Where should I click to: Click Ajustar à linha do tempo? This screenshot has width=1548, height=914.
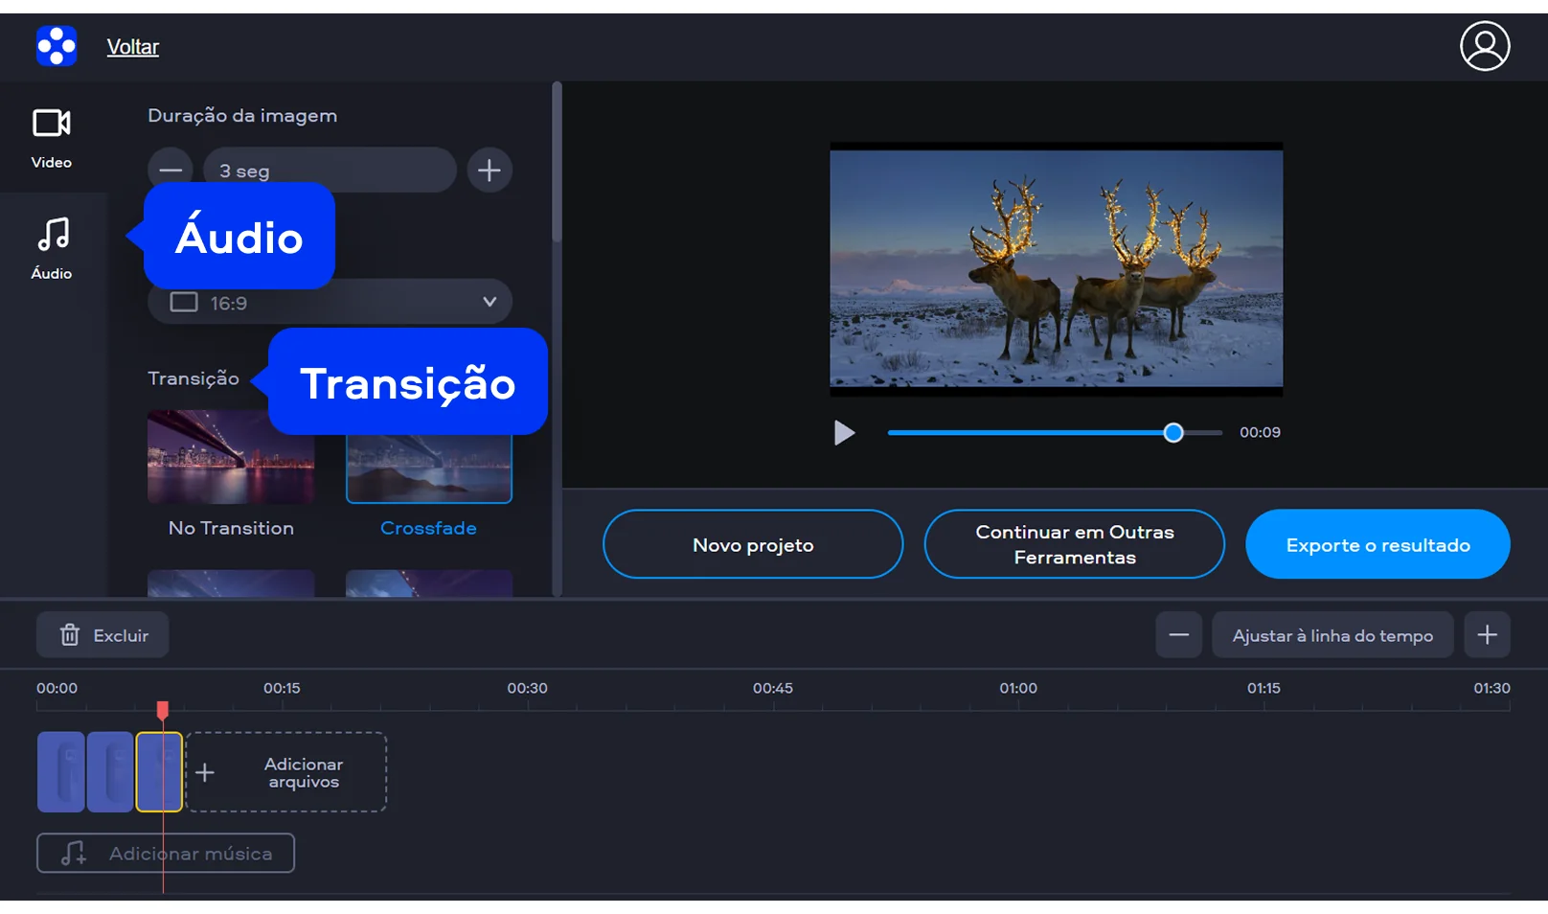pyautogui.click(x=1332, y=635)
